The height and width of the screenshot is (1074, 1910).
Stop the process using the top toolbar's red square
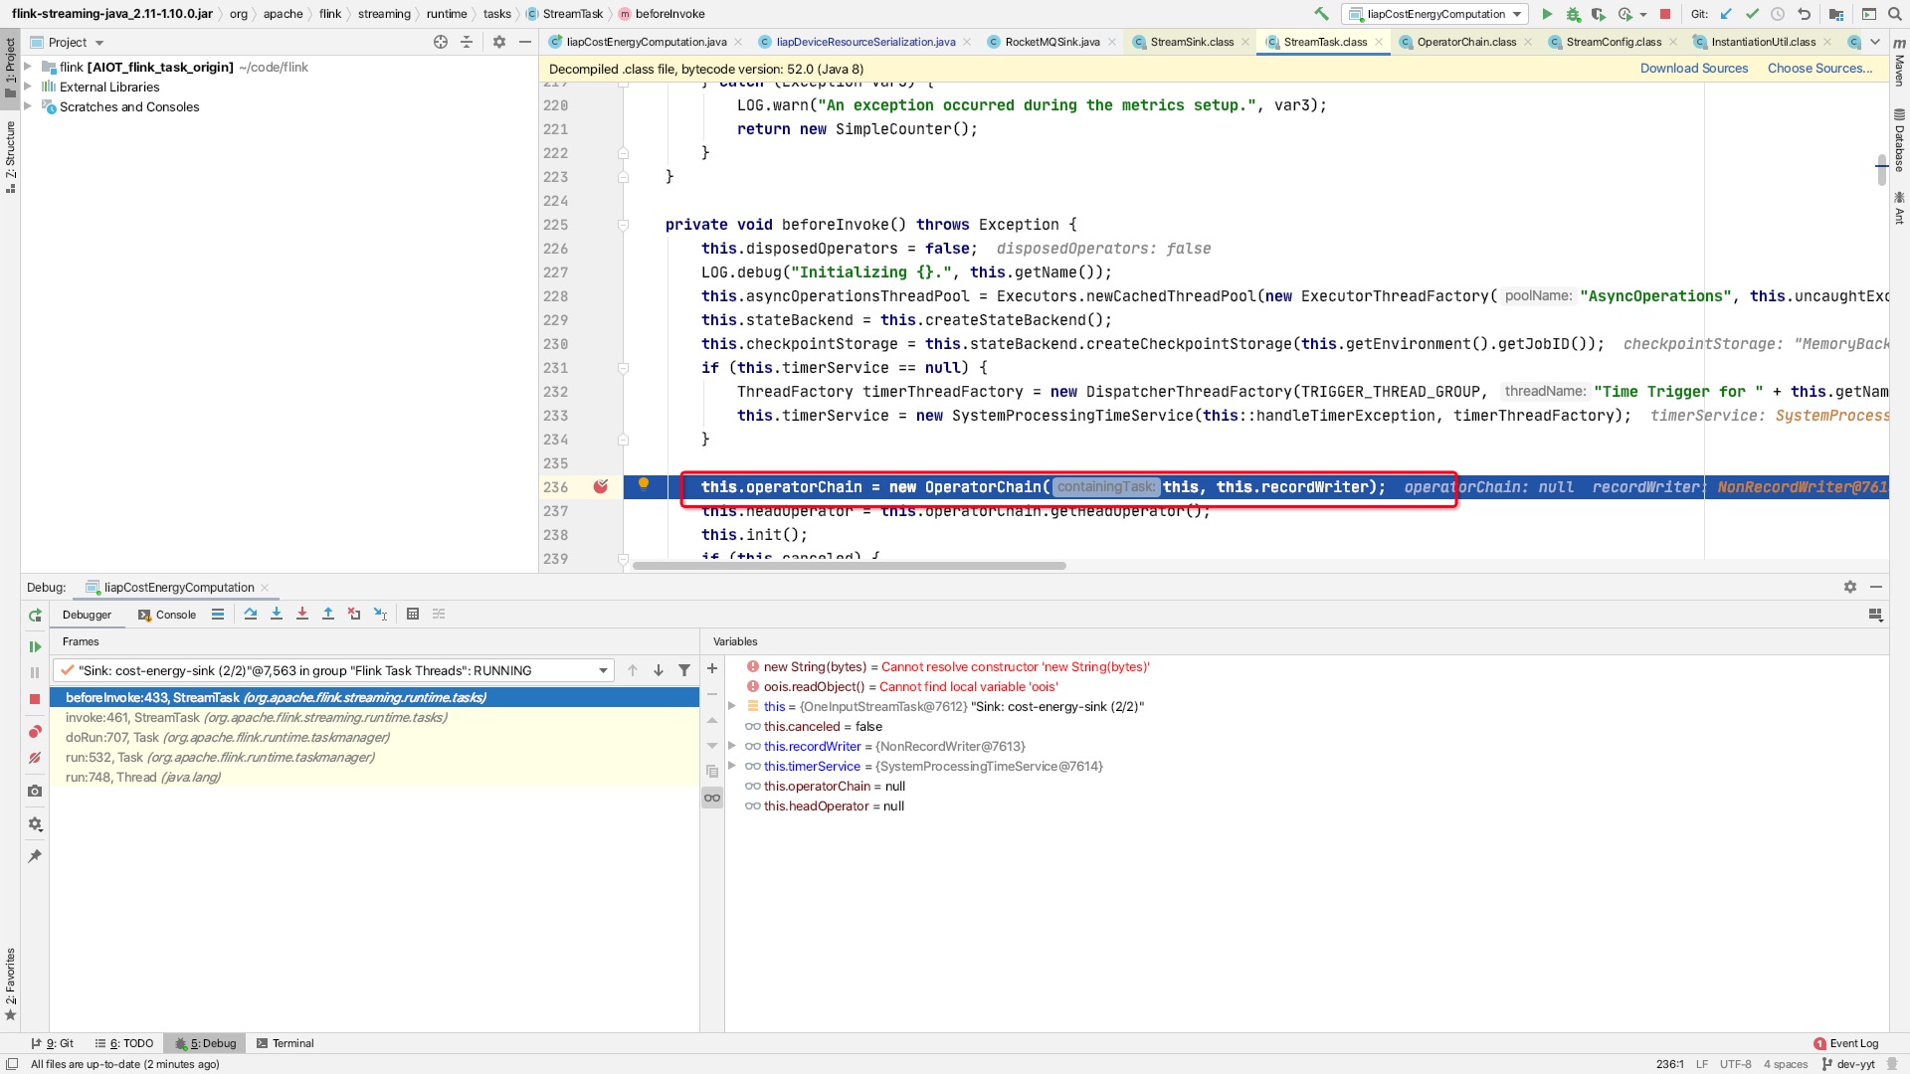(1665, 14)
